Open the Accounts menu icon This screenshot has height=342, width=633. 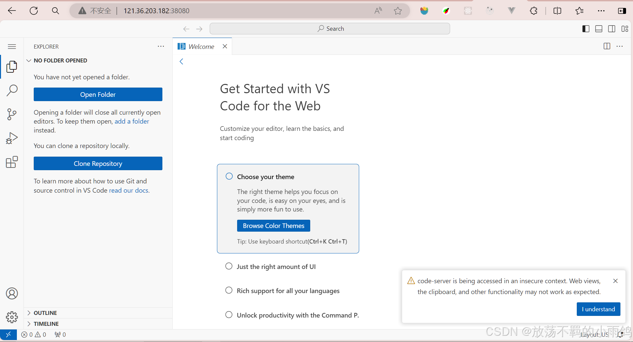click(12, 293)
